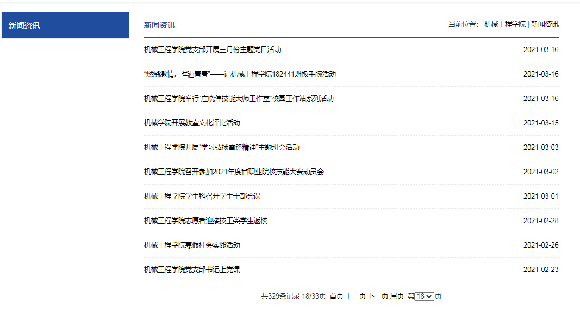Open article 机械工程学院学生科召开学生干部会议
This screenshot has height=316, width=580.
[202, 196]
